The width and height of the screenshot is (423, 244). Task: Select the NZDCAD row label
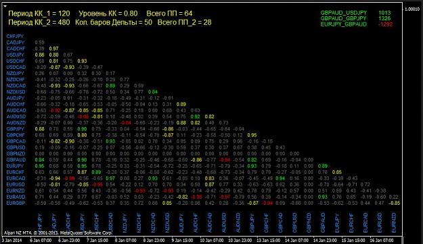pos(16,86)
